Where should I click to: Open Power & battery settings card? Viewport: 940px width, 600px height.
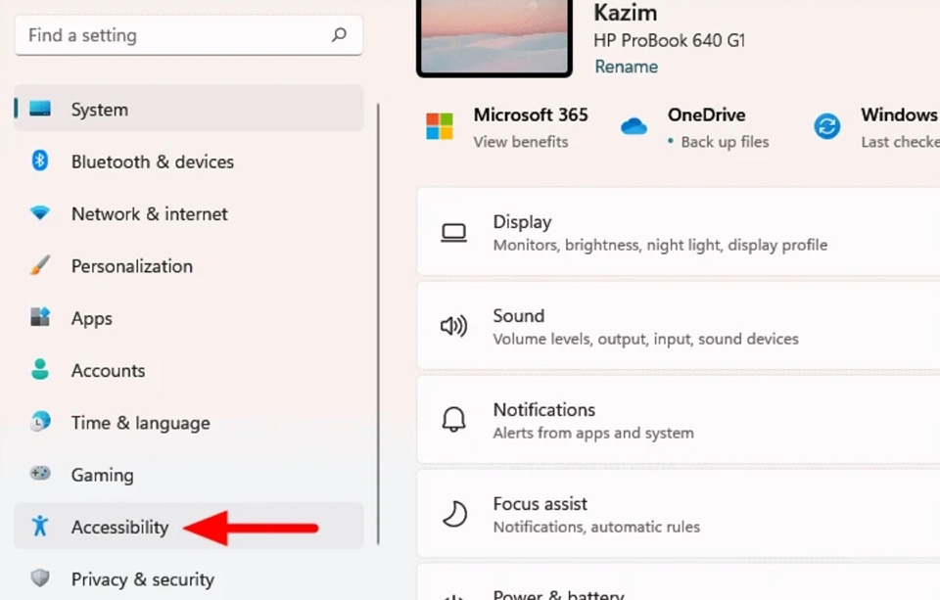pyautogui.click(x=678, y=582)
